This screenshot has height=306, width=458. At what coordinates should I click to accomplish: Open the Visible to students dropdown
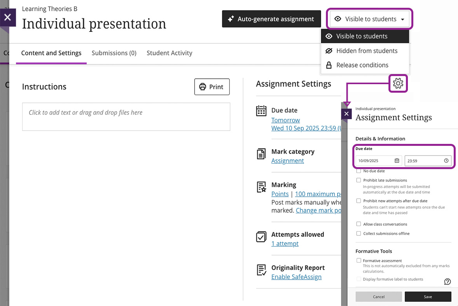(369, 19)
